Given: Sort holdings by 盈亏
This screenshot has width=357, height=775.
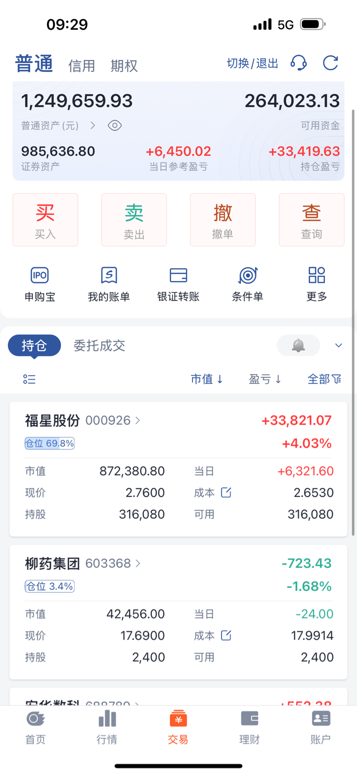Looking at the screenshot, I should 265,379.
